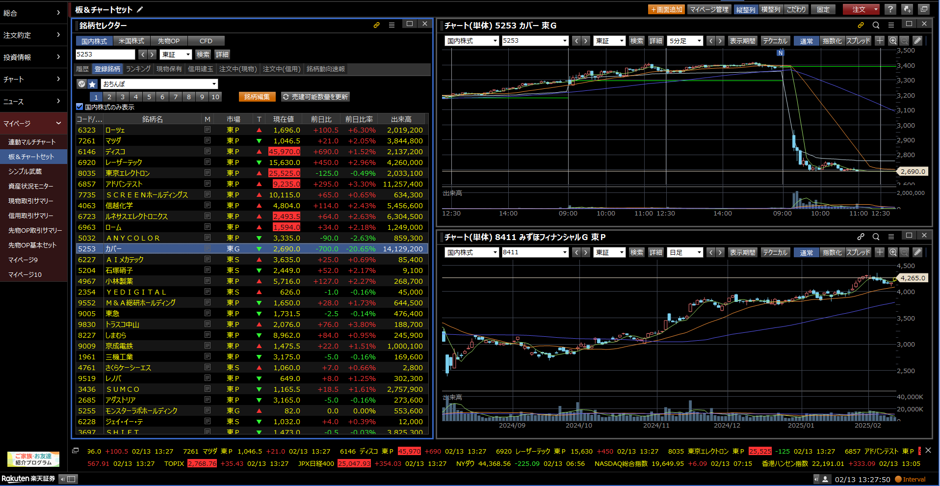Click the star favorites icon in 銘柄セレクター
The height and width of the screenshot is (486, 940).
(x=92, y=84)
